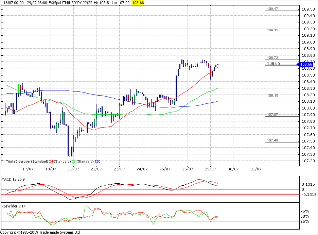The height and width of the screenshot is (235, 318).
Task: Select the 109.15 resistance level label
Action: (272, 30)
